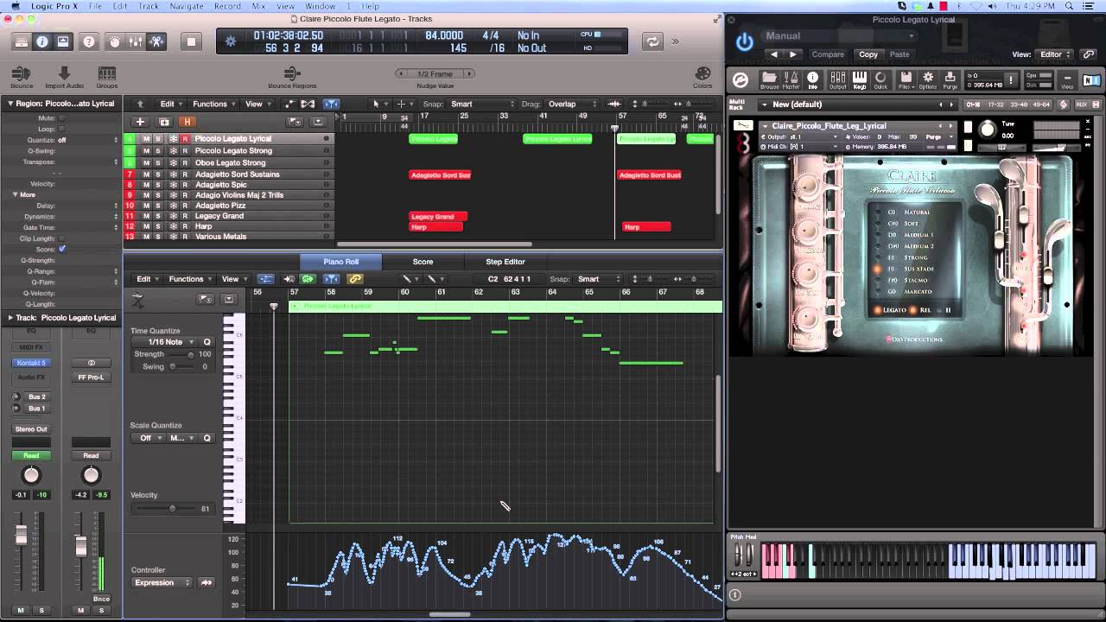Open the Navigate menu

[x=187, y=6]
